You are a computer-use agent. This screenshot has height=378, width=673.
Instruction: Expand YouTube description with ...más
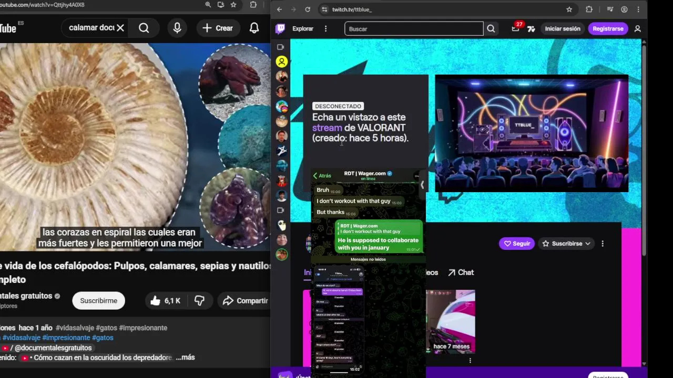[186, 358]
